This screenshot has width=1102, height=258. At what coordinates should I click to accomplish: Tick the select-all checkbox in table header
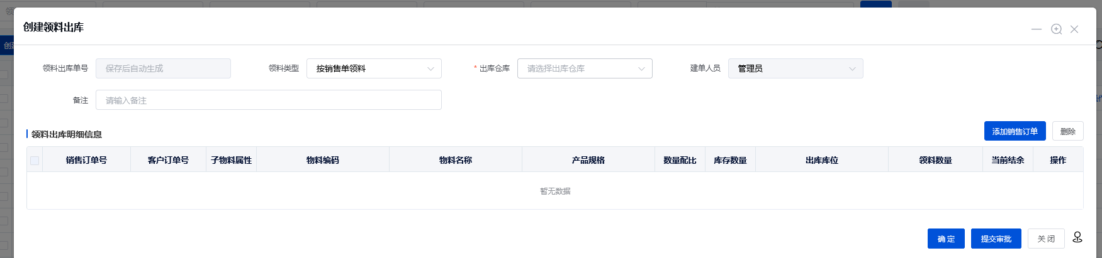pyautogui.click(x=35, y=161)
